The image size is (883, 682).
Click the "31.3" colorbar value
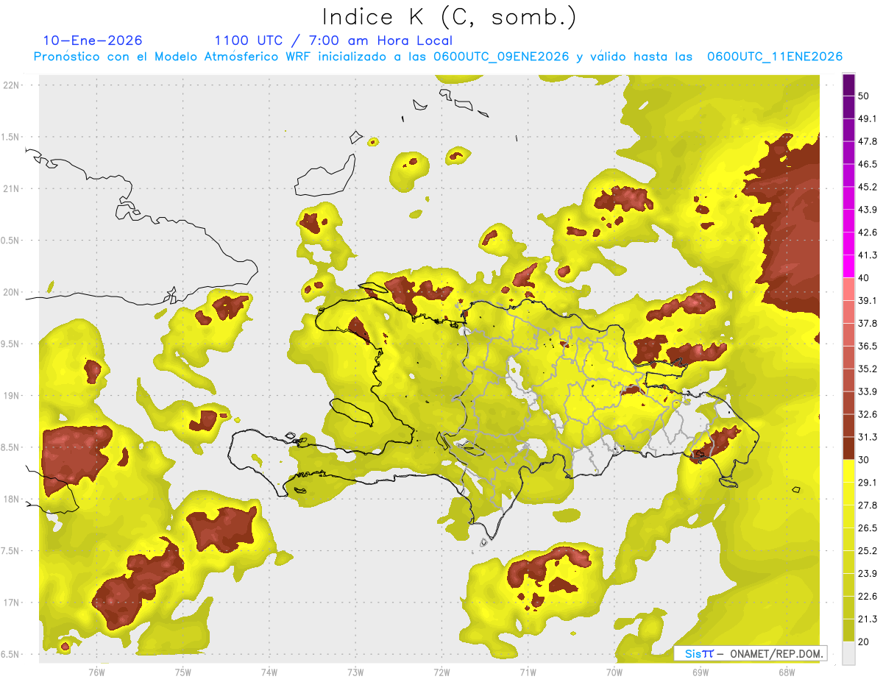[x=868, y=437]
